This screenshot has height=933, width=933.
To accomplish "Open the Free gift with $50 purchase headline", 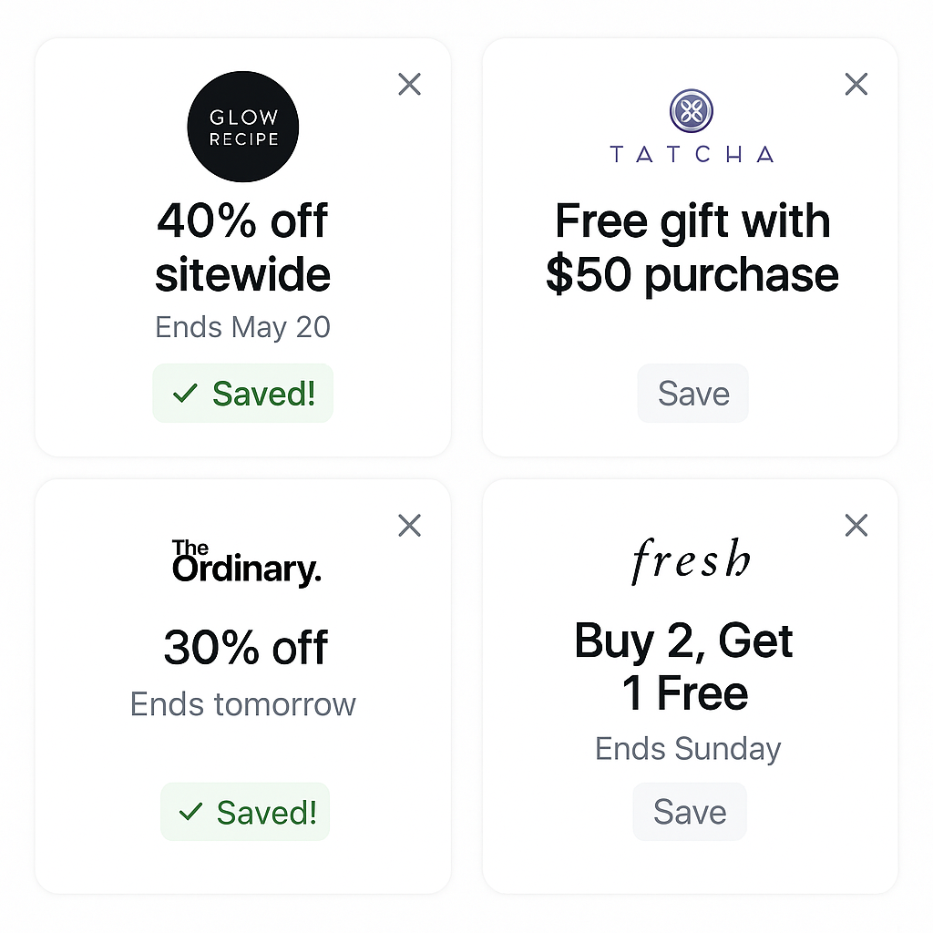I will coord(692,247).
